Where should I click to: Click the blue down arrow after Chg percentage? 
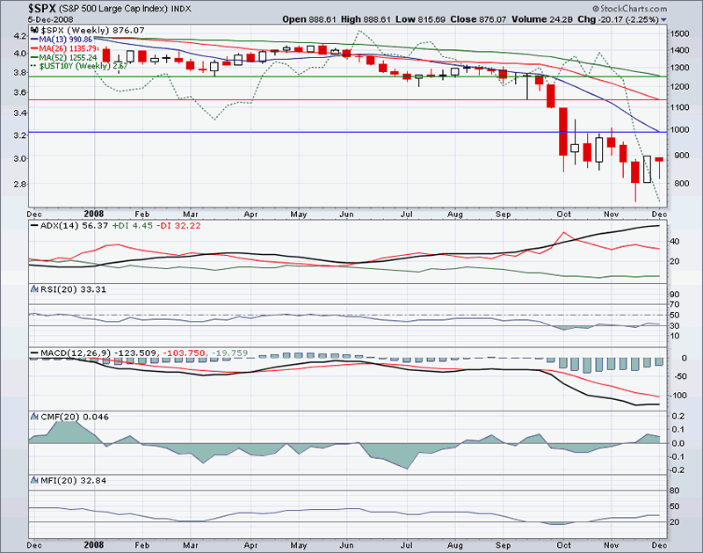[x=664, y=19]
